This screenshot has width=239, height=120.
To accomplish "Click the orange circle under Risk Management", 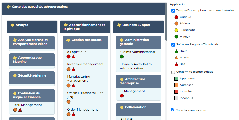I will (15, 110).
